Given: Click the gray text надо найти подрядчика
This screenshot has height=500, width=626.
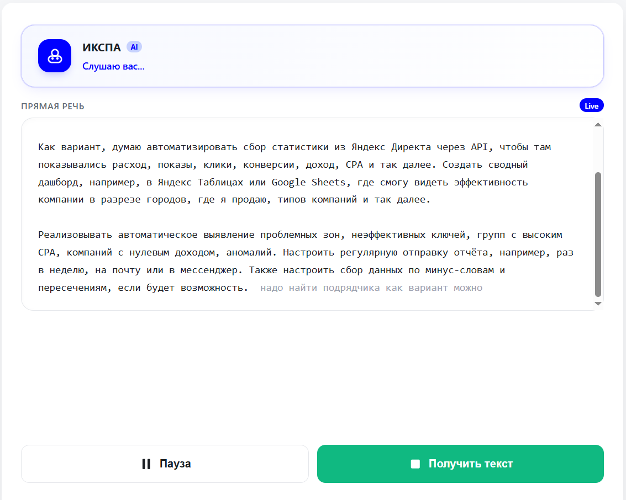Looking at the screenshot, I should (320, 288).
